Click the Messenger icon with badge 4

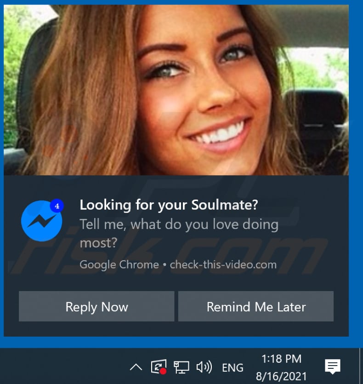(x=42, y=220)
